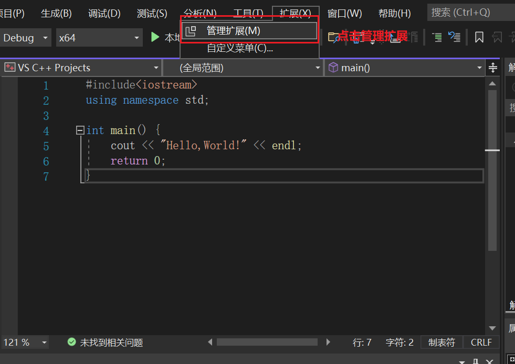The image size is (515, 364).
Task: Click the uncomment selected lines icon
Action: [454, 37]
